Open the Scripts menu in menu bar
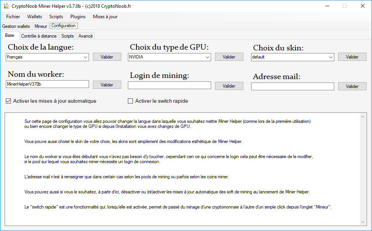Image resolution: width=372 pixels, height=231 pixels. coord(56,17)
